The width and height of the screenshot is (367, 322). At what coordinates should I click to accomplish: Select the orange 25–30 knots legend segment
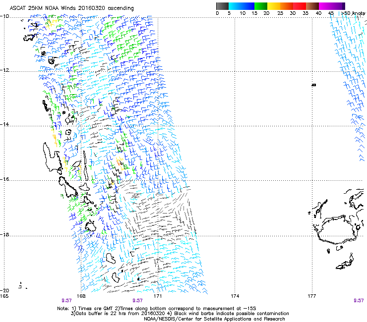287,6
